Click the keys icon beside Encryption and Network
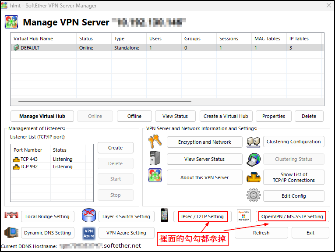Image resolution: width=335 pixels, height=252 pixels. coord(155,142)
